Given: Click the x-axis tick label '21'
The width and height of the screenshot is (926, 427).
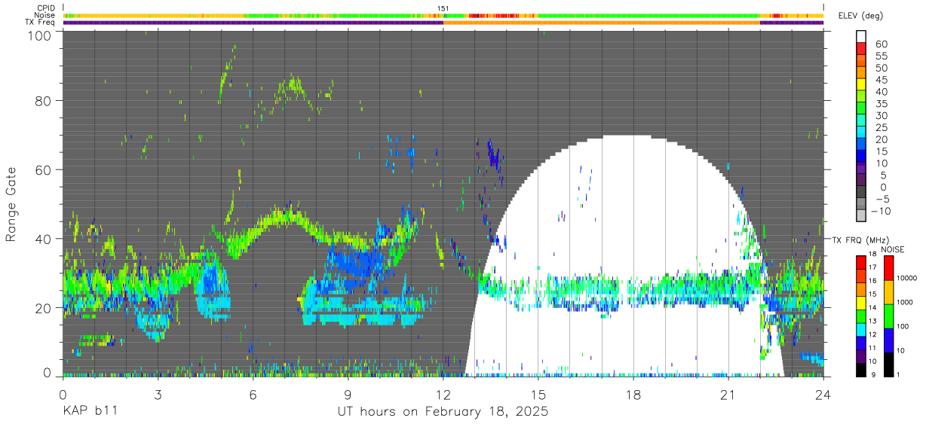Looking at the screenshot, I should 728,395.
